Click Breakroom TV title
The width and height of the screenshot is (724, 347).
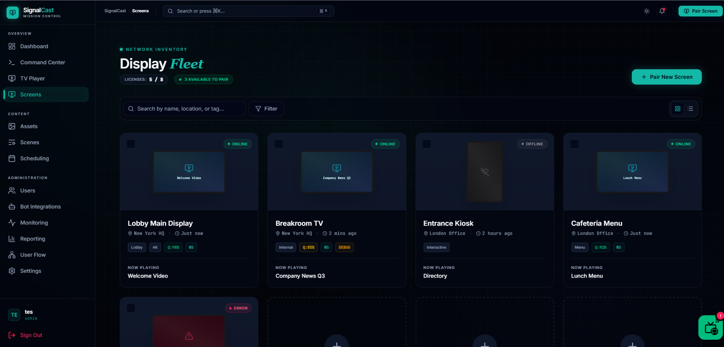[x=299, y=223]
